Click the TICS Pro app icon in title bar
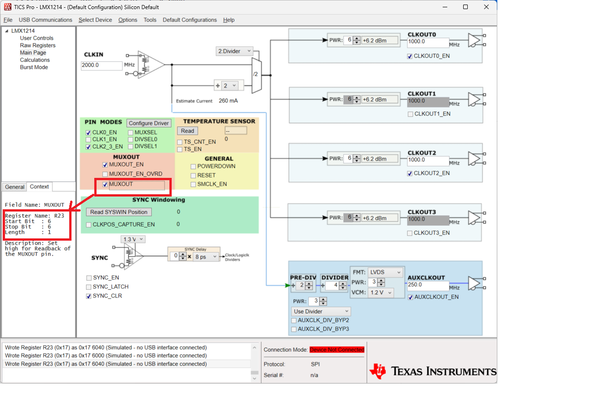 click(x=7, y=7)
